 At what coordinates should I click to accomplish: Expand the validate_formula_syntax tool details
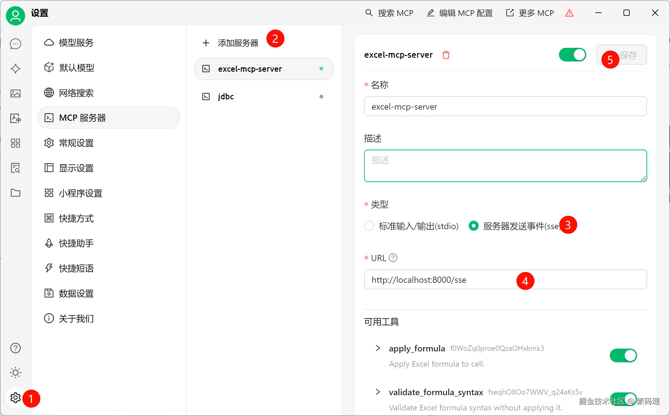pos(377,392)
